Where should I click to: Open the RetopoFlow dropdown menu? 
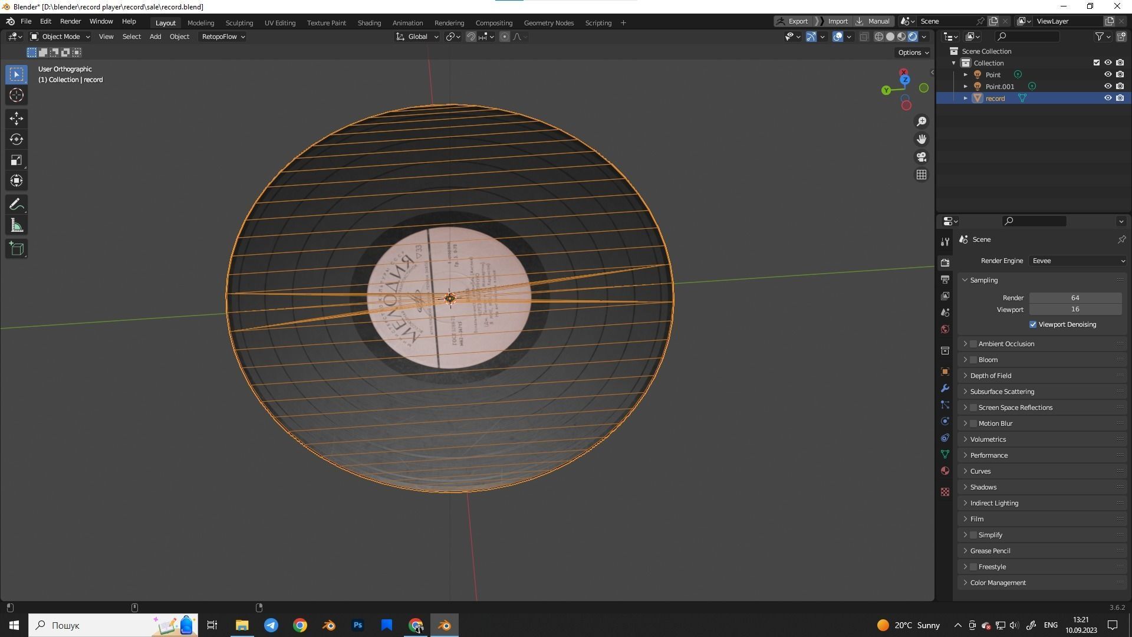[x=223, y=37]
